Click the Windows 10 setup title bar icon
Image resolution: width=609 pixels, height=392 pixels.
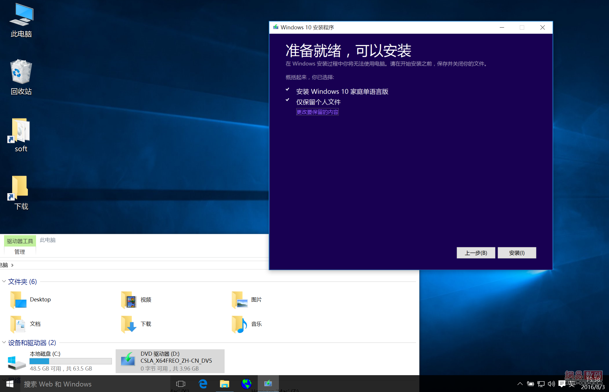click(276, 27)
